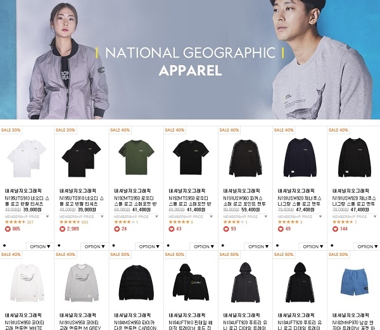380x330 pixels.
Task: Click heart icon with 93 likes
Action: coord(226,229)
